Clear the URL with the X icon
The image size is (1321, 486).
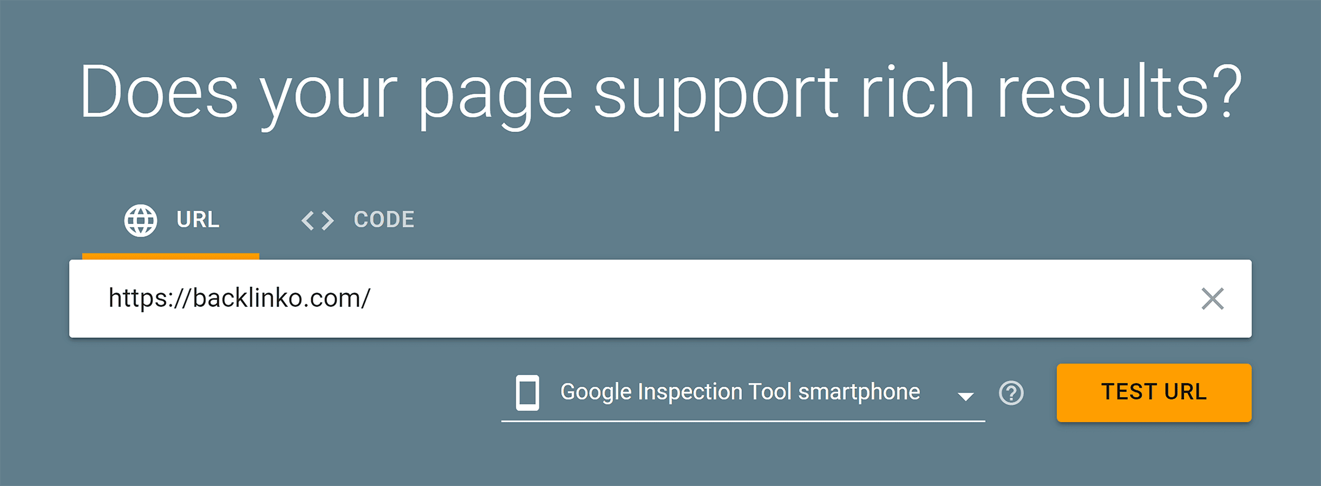(1213, 298)
